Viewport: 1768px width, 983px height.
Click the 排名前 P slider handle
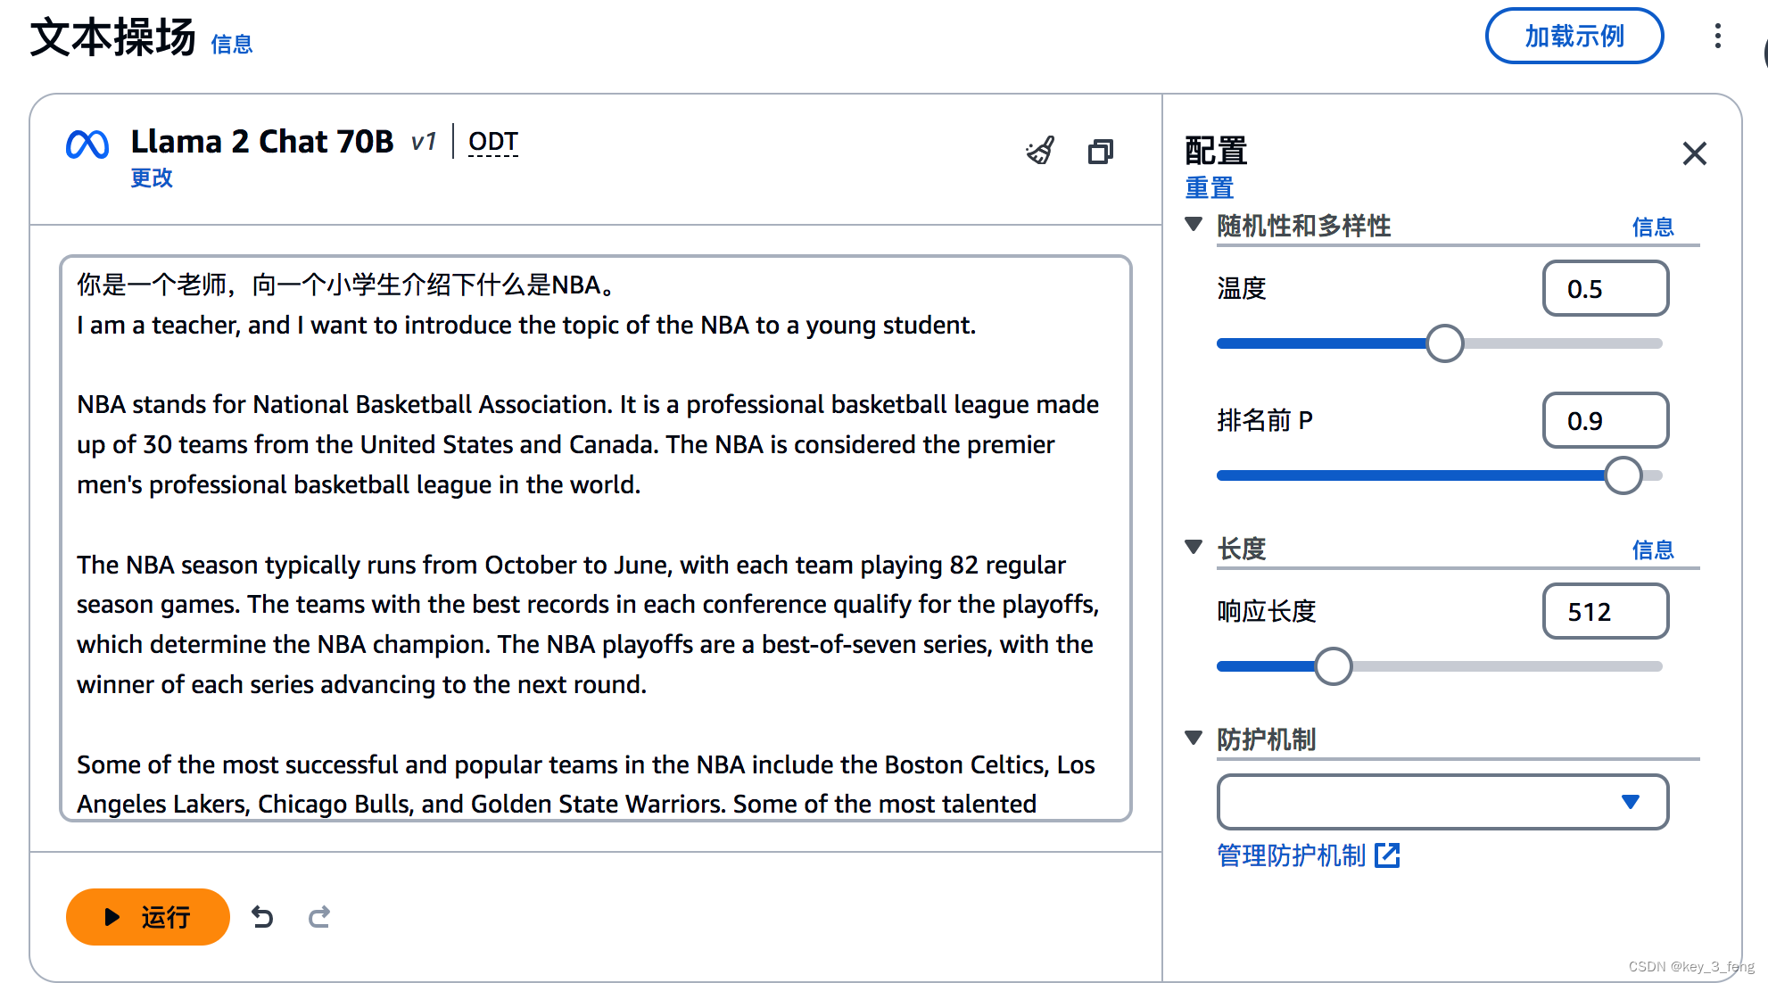(x=1623, y=475)
